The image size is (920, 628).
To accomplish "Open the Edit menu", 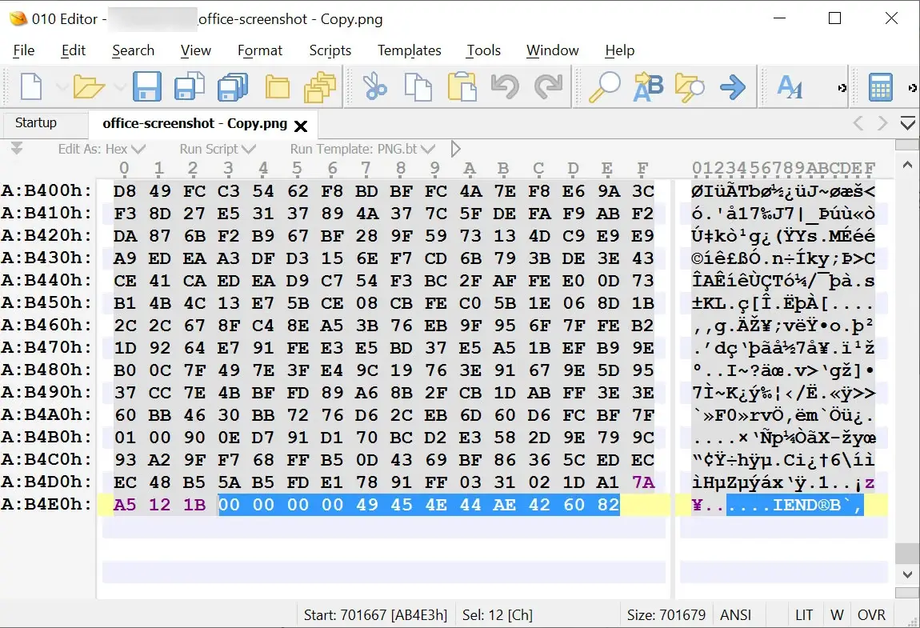I will (74, 50).
